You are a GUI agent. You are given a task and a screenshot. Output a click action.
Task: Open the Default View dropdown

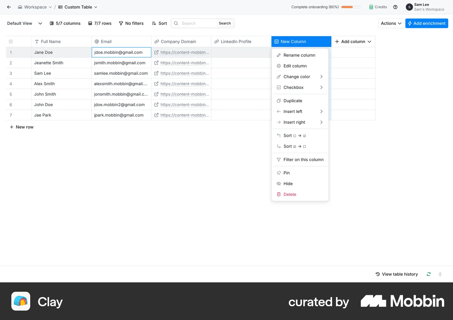25,23
